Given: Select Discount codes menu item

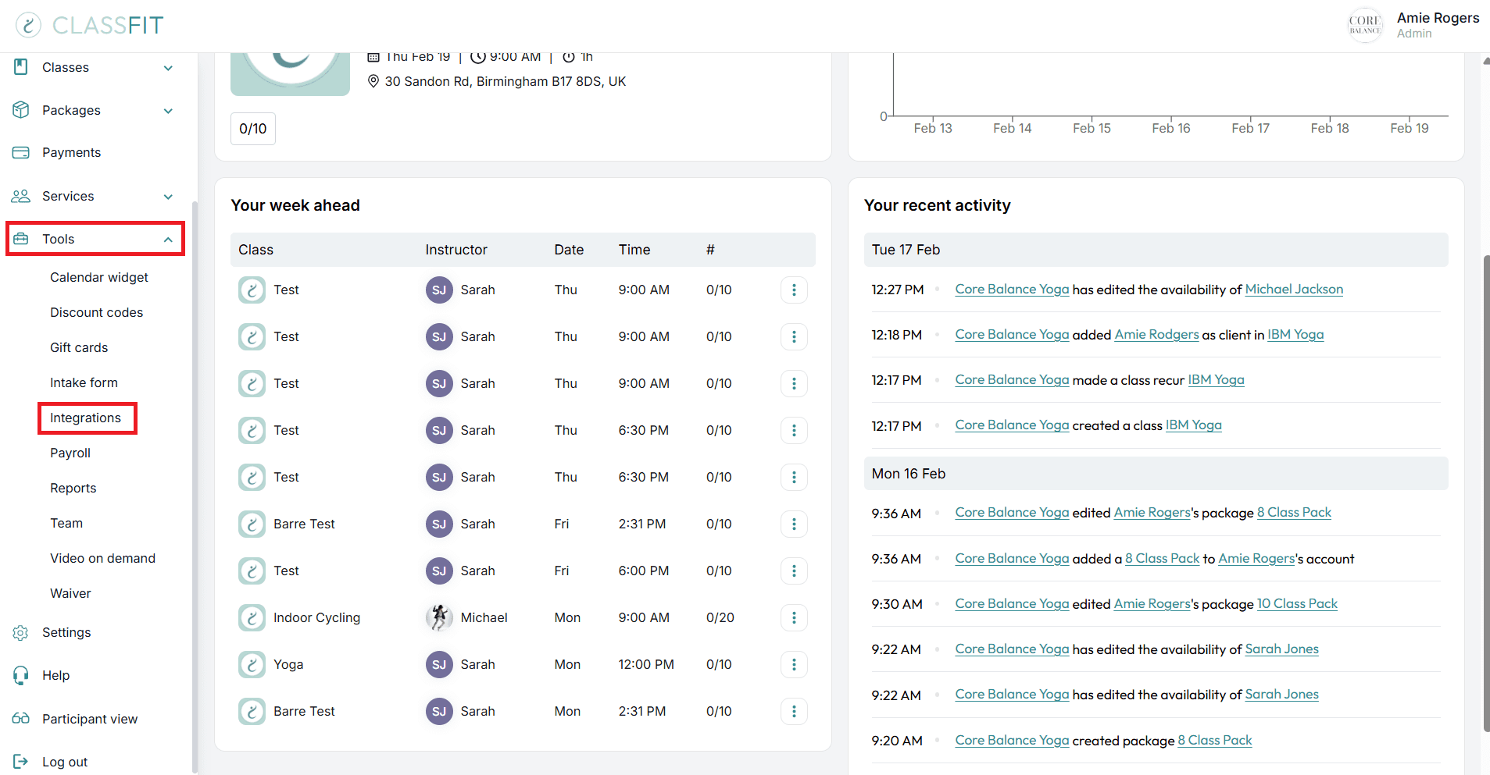Looking at the screenshot, I should click(96, 313).
